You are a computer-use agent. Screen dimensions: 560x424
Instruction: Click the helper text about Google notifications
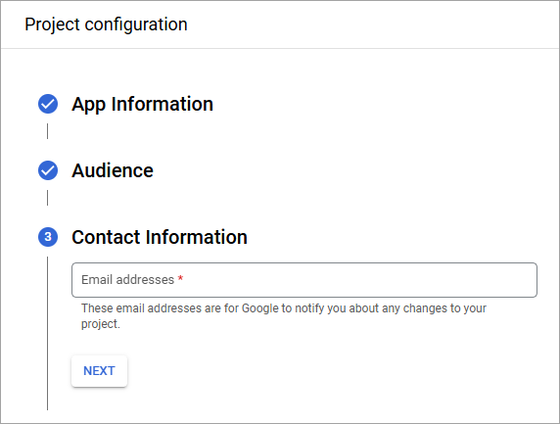click(x=284, y=315)
